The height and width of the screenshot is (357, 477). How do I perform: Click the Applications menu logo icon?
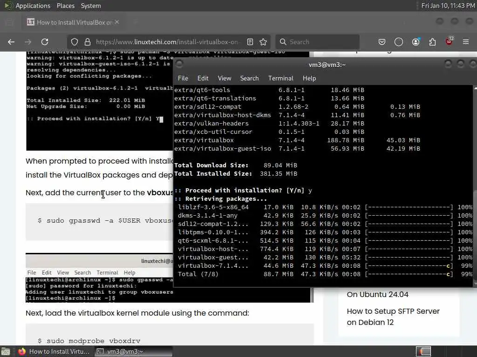tap(8, 6)
